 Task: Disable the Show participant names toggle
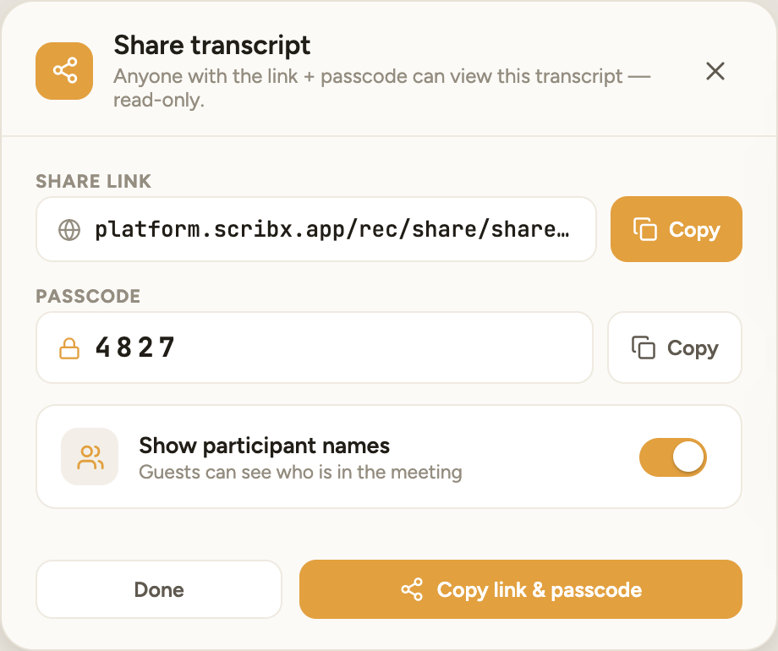pyautogui.click(x=673, y=457)
